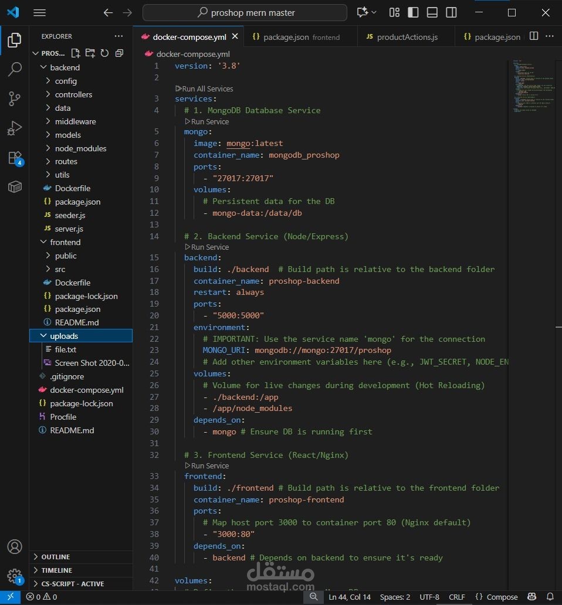
Task: Click the editor minimap
Action: (x=533, y=85)
